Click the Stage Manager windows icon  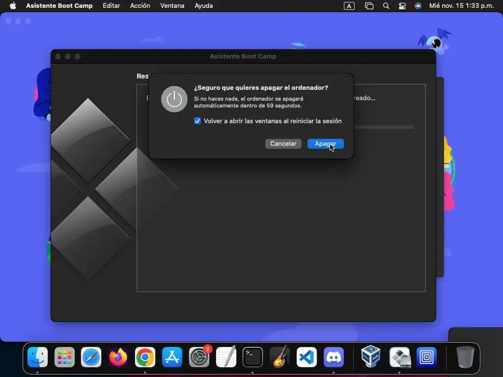(x=369, y=6)
